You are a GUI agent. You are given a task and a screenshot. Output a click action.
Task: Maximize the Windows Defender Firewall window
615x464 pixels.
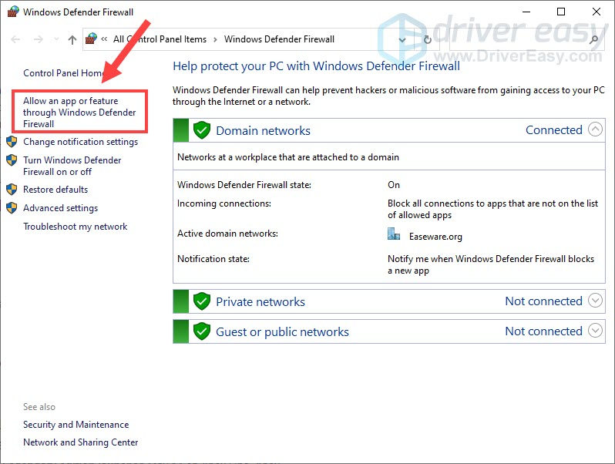pos(561,12)
